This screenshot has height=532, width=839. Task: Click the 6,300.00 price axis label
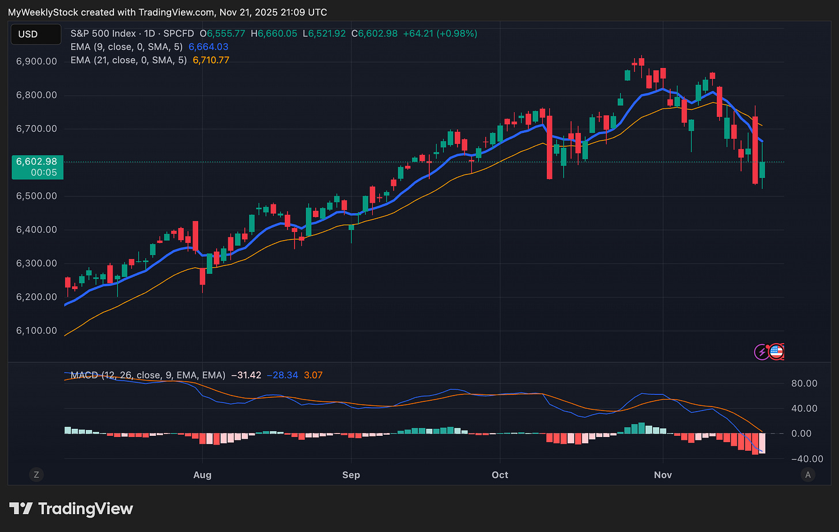pyautogui.click(x=37, y=264)
